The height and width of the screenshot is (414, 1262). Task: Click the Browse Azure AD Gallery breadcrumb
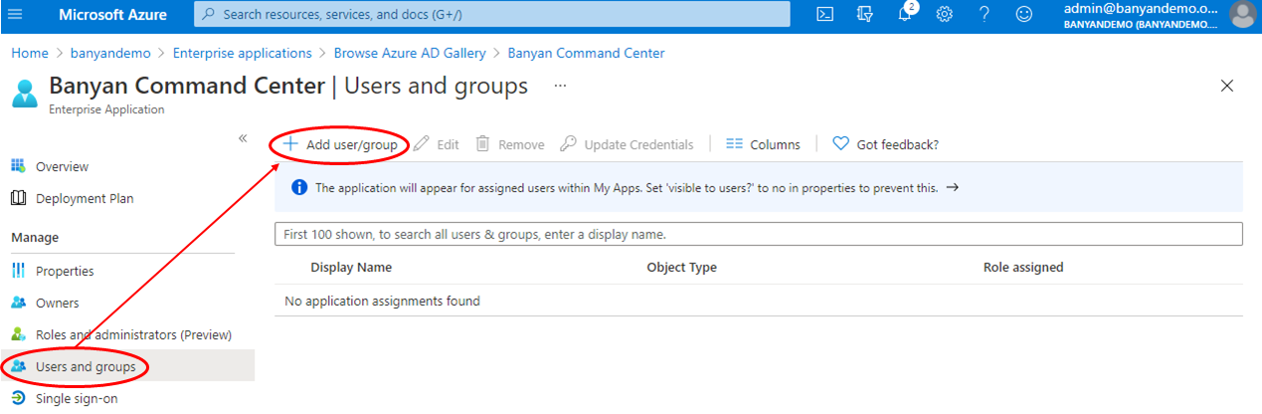(x=410, y=53)
